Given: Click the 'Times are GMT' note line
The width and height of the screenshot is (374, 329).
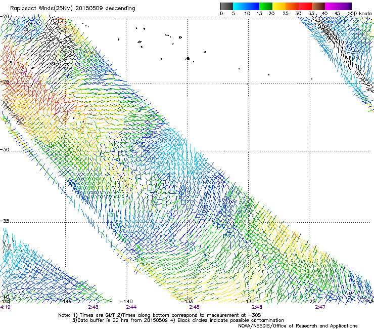Looking at the screenshot, I should [x=160, y=315].
